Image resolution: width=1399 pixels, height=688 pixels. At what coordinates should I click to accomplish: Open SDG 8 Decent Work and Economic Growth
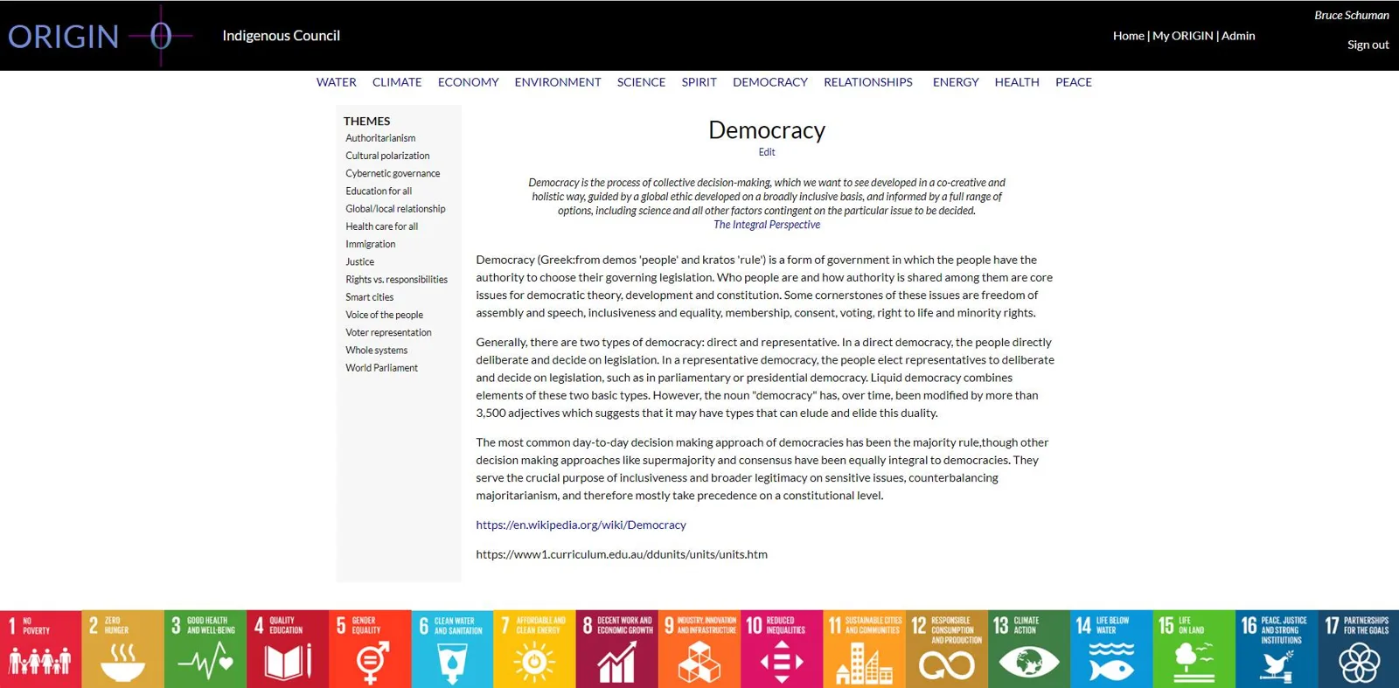pyautogui.click(x=616, y=649)
